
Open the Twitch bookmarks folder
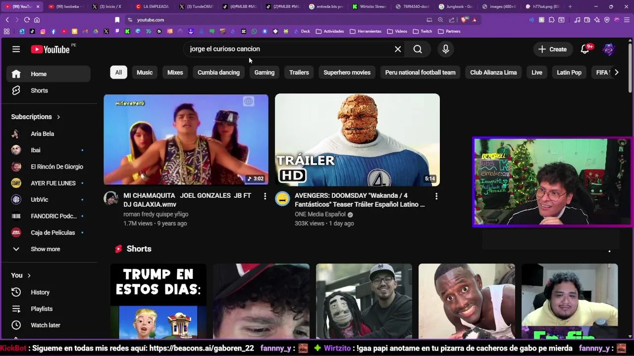pyautogui.click(x=423, y=31)
